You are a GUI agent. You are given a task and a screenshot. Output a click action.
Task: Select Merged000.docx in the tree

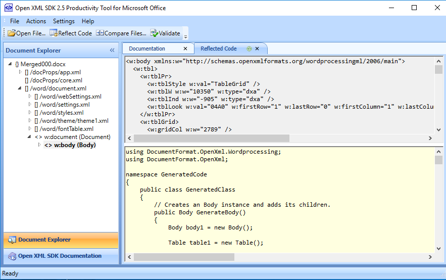click(43, 64)
